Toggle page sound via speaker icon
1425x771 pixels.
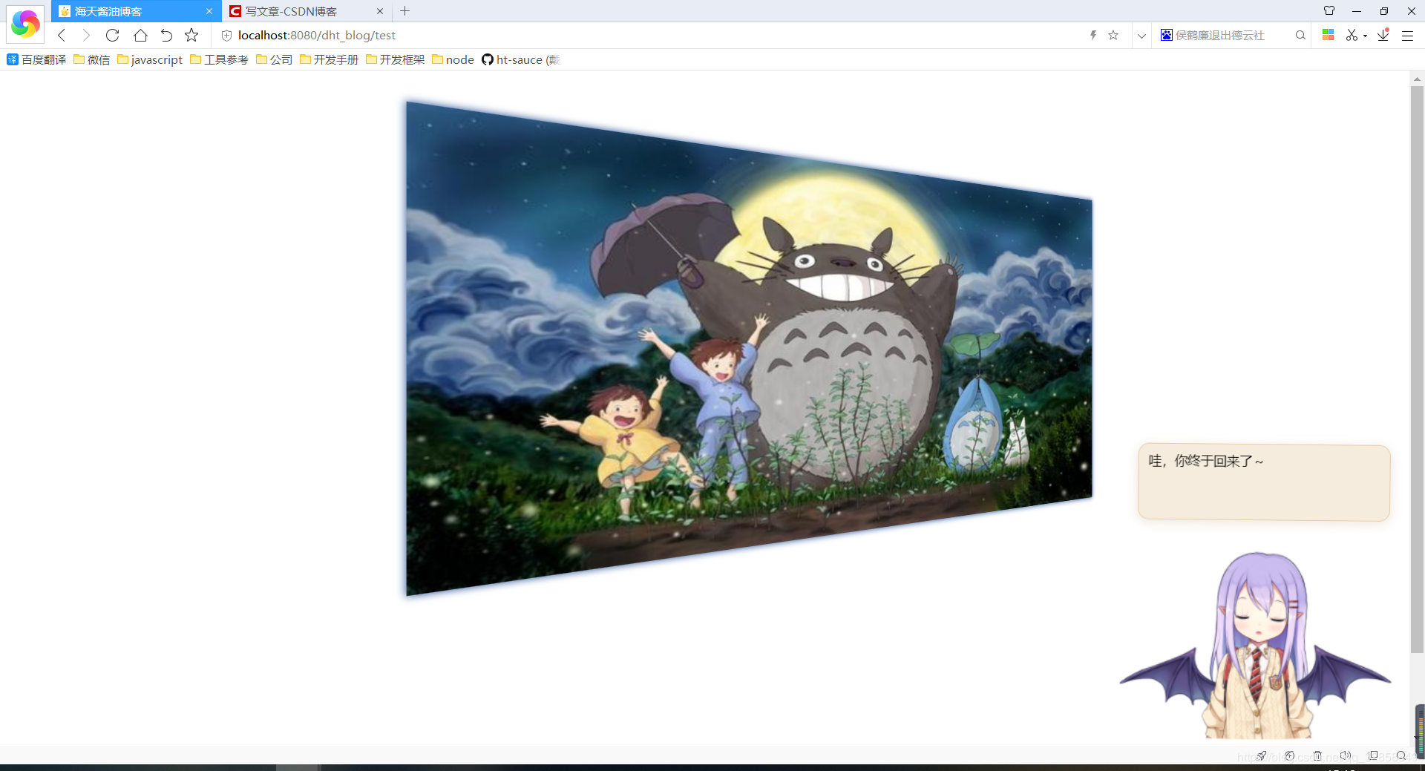(x=1345, y=755)
